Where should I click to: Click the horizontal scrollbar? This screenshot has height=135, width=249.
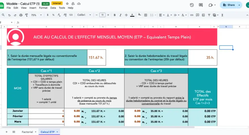98,127
